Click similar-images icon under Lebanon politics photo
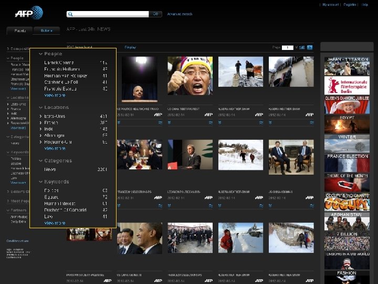Image resolution: width=378 pixels, height=284 pixels. [x=211, y=206]
